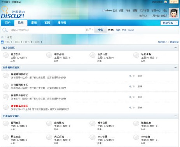Switch to the 群组 tab

click(34, 23)
